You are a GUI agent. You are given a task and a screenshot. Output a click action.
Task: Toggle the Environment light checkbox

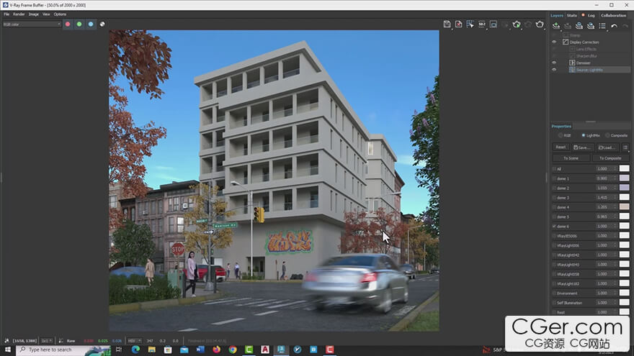point(554,293)
